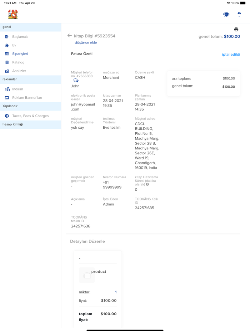Open Ev from the sidebar

[14, 45]
